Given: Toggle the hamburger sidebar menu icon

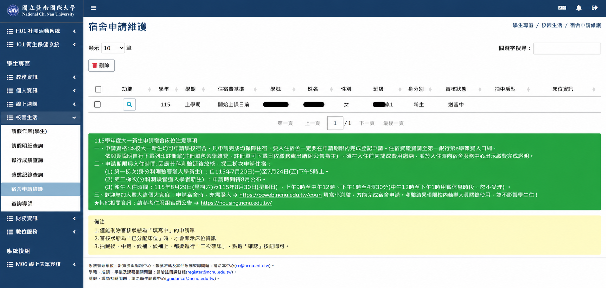Looking at the screenshot, I should coord(93,8).
